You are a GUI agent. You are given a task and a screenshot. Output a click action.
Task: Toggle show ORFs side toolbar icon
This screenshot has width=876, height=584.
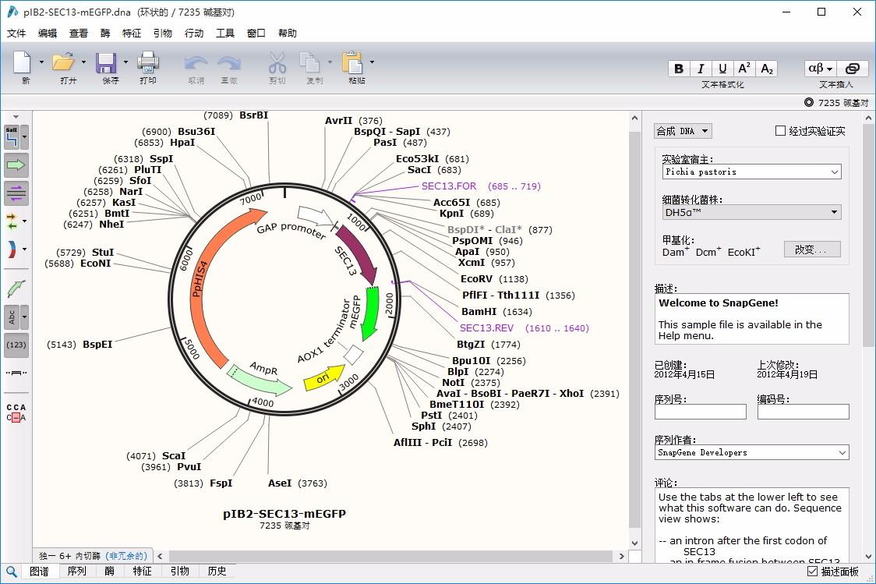pos(12,221)
